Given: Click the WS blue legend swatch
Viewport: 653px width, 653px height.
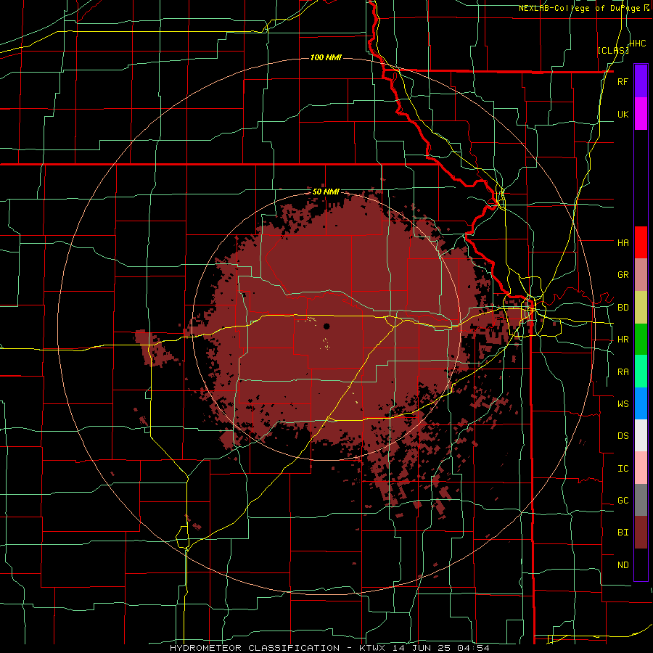Looking at the screenshot, I should [x=641, y=403].
